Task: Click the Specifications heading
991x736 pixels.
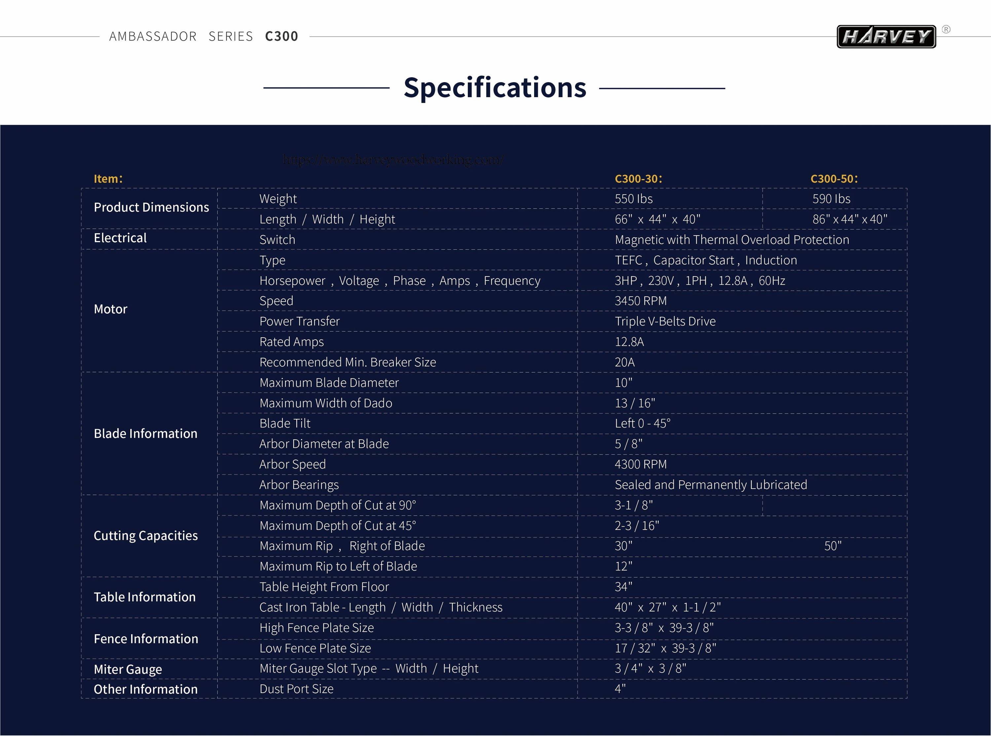Action: pyautogui.click(x=495, y=87)
